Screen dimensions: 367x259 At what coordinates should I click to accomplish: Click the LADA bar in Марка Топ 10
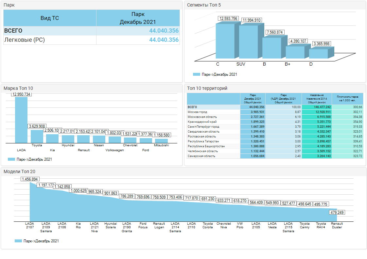pyautogui.click(x=21, y=120)
